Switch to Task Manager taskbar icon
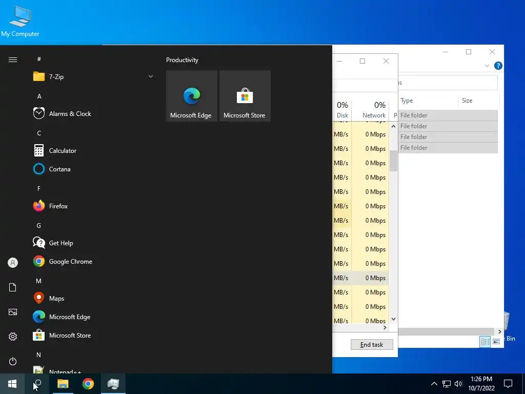The image size is (525, 394). [x=113, y=384]
